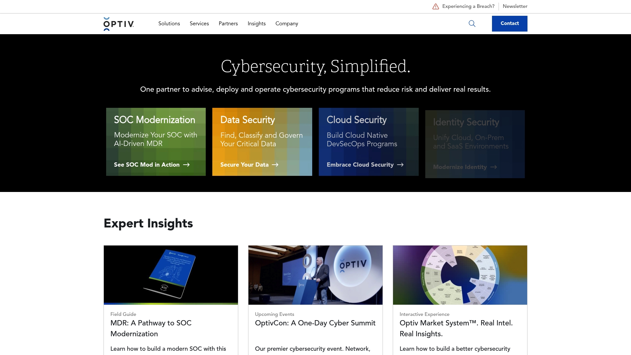Click the Optiv logo in the header
The image size is (631, 355).
(x=119, y=24)
